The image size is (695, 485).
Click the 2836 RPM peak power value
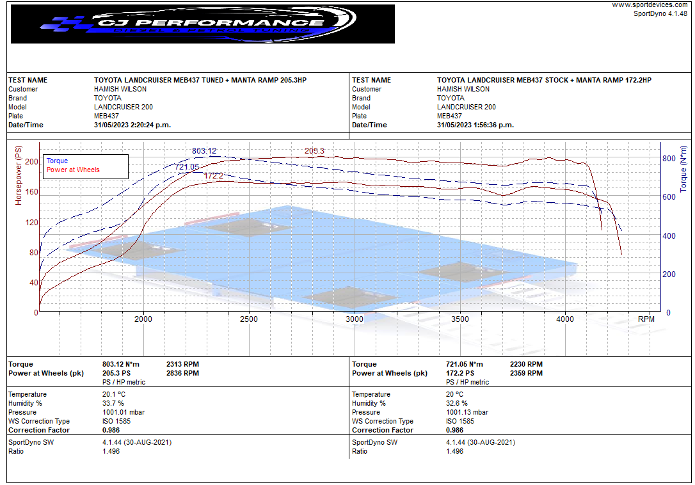(182, 373)
